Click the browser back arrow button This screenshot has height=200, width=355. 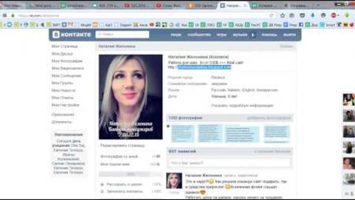[x=4, y=15]
